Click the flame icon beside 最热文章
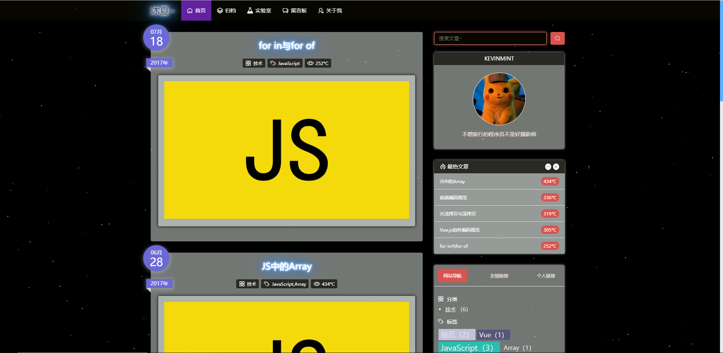The image size is (723, 353). (x=443, y=167)
